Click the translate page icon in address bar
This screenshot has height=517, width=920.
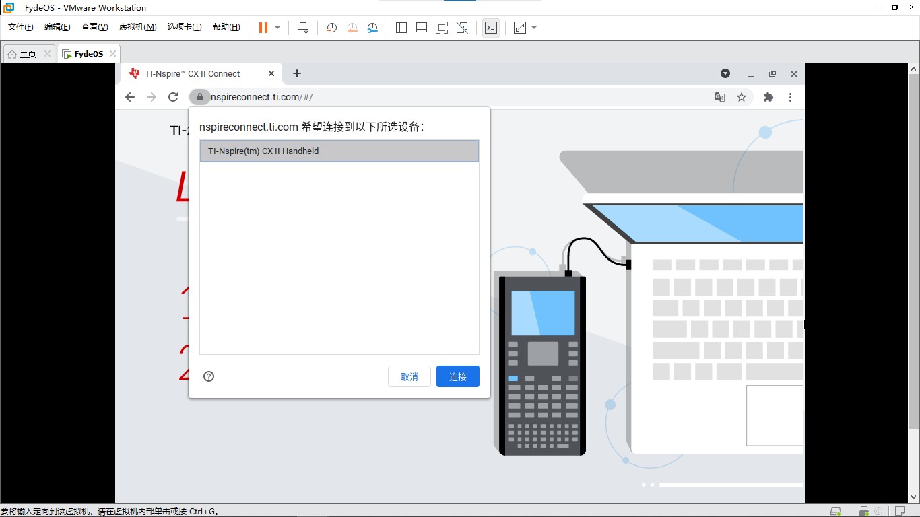pos(720,97)
